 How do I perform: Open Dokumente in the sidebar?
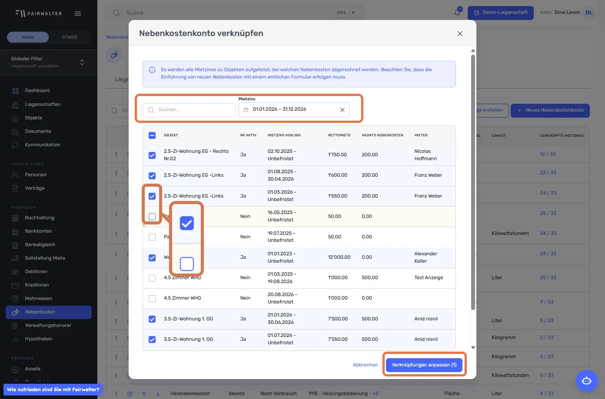(38, 132)
